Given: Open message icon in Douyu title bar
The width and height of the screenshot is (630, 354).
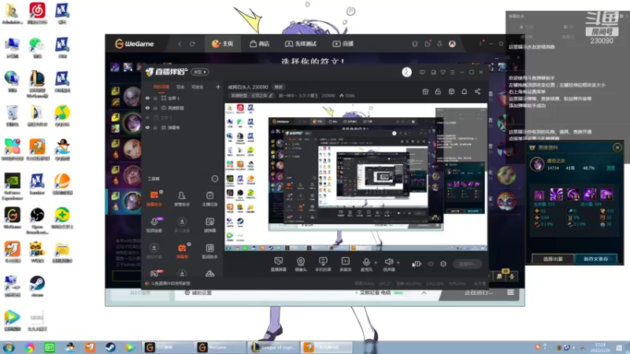Looking at the screenshot, I should [422, 72].
